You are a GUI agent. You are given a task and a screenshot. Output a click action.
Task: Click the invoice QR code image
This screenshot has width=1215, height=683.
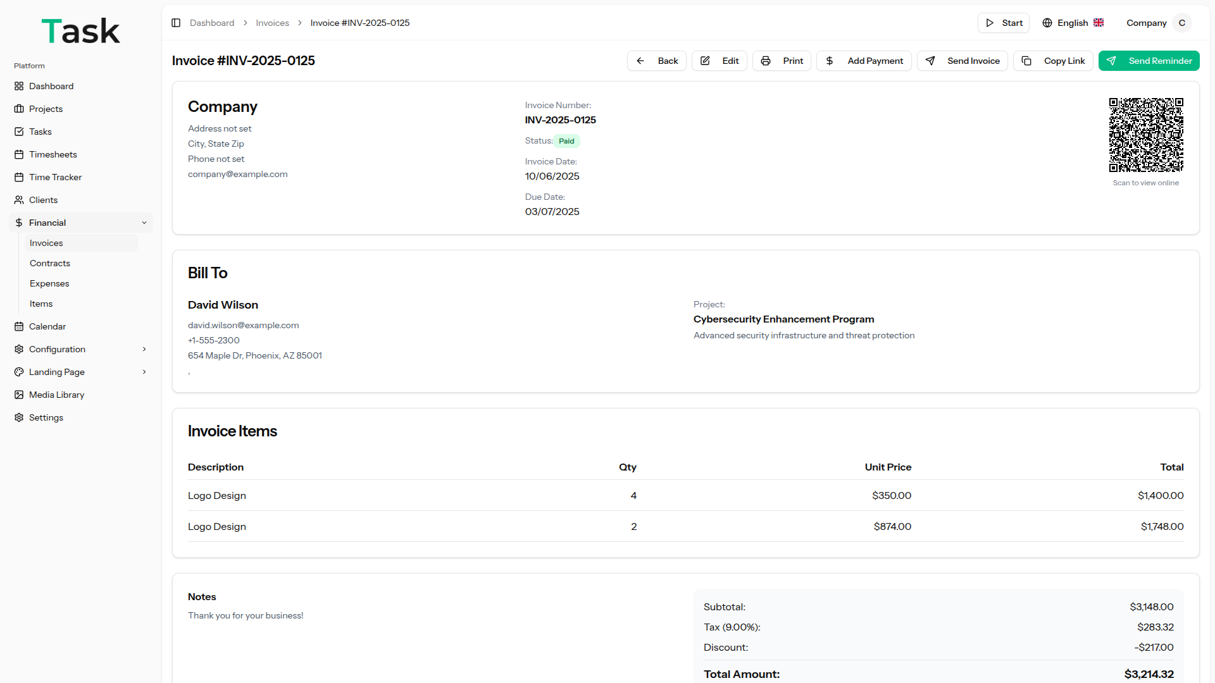[1145, 135]
